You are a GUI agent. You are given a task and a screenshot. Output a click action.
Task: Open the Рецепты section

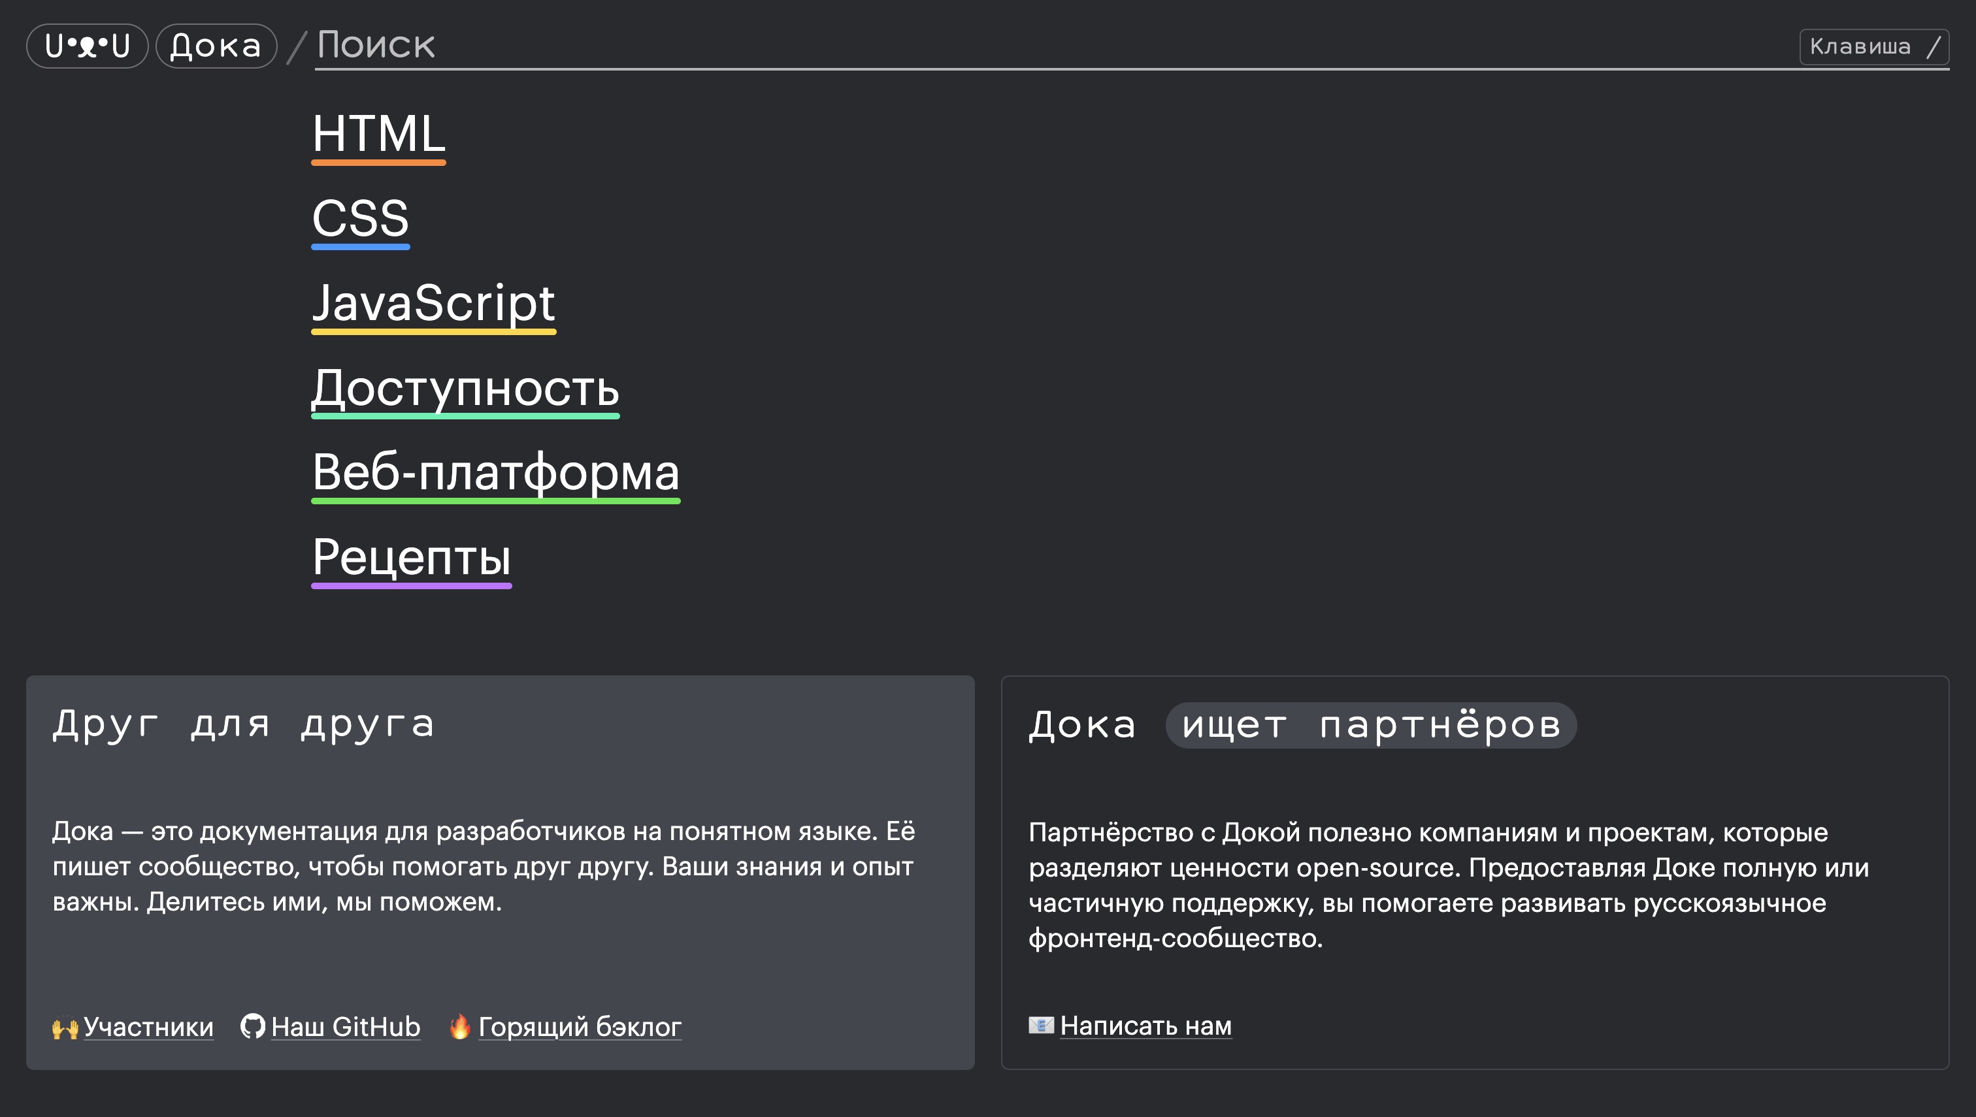411,558
